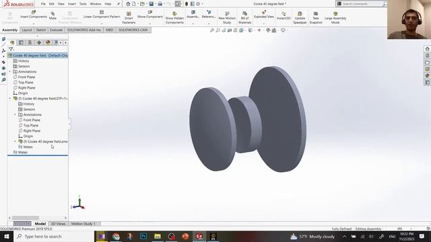The image size is (431, 242).
Task: Expand the more-tabs arrow in the manager pane
Action: [65, 42]
